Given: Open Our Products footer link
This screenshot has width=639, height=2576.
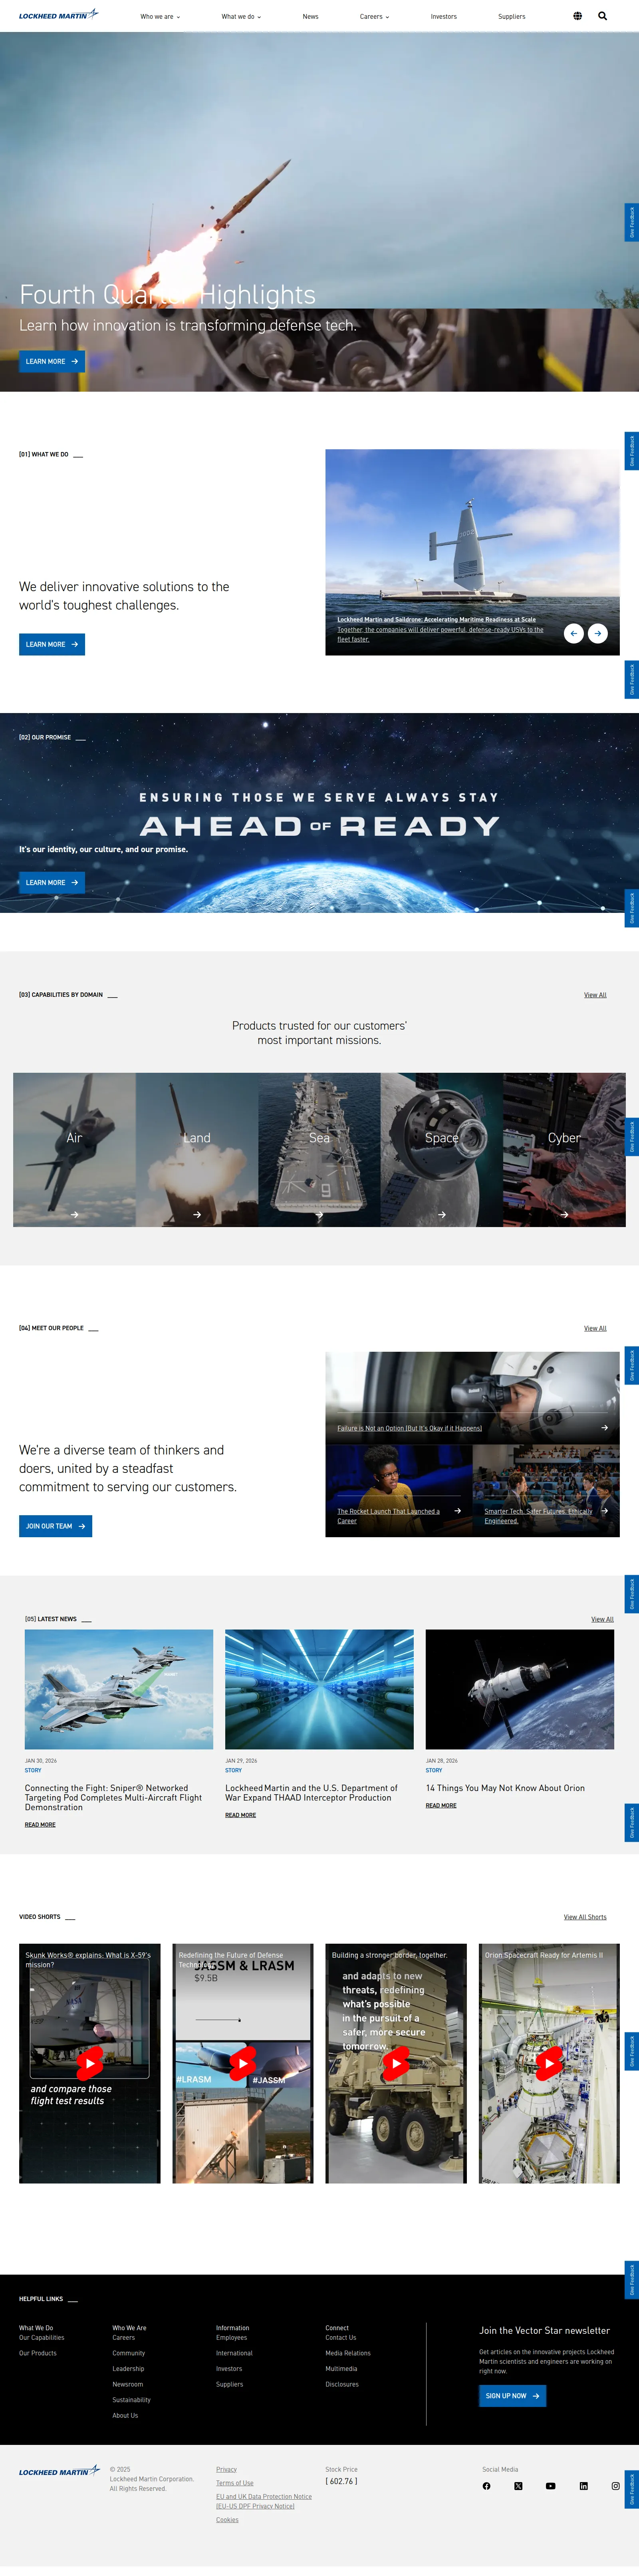Looking at the screenshot, I should point(38,2353).
